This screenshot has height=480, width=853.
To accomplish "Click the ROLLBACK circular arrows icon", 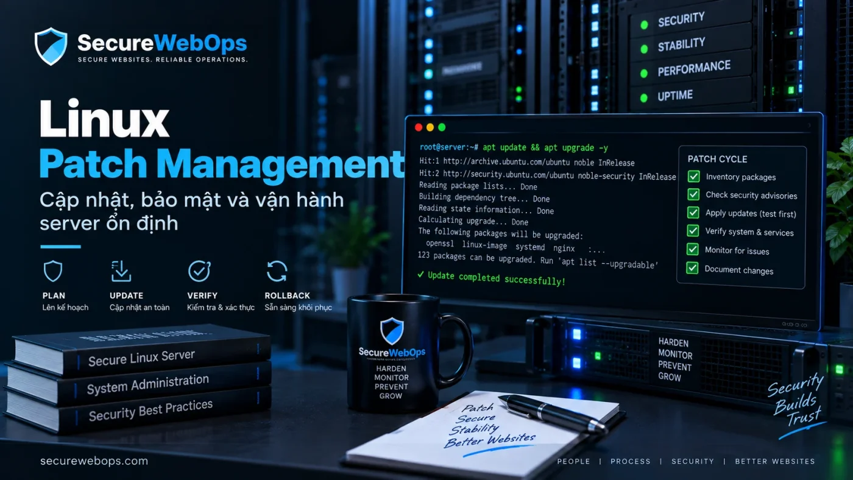I will click(277, 270).
